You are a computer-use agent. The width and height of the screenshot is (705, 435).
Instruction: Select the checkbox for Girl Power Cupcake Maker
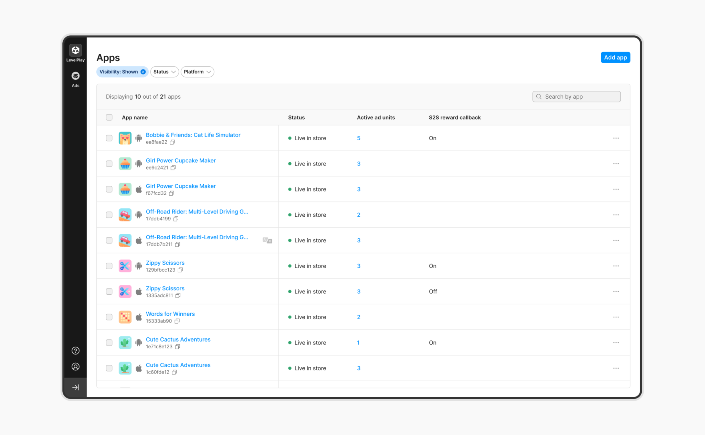[x=109, y=164]
